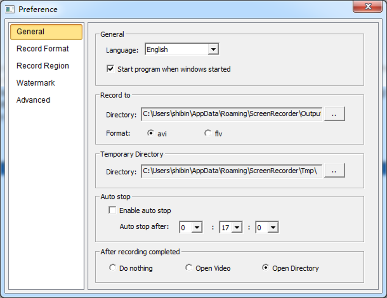The width and height of the screenshot is (387, 298).
Task: Click the Preference window title icon
Action: coord(9,9)
